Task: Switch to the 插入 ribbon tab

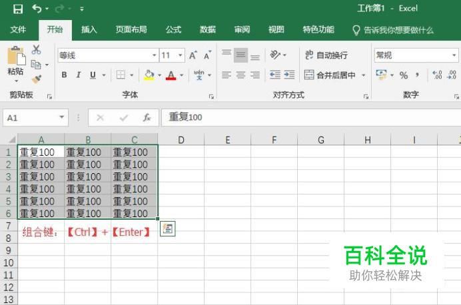Action: pos(89,29)
